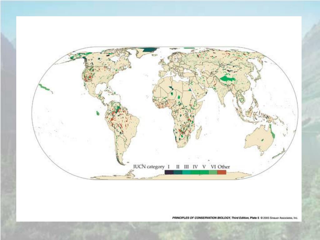The height and width of the screenshot is (240, 320).
Task: Click the 'VI' legend label
Action: point(213,167)
